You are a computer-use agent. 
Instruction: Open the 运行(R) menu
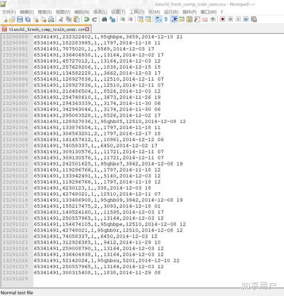coord(171,12)
